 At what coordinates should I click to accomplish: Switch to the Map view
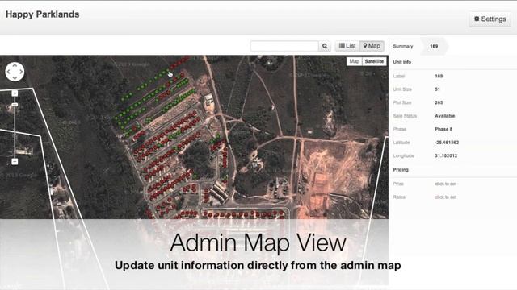tap(372, 46)
